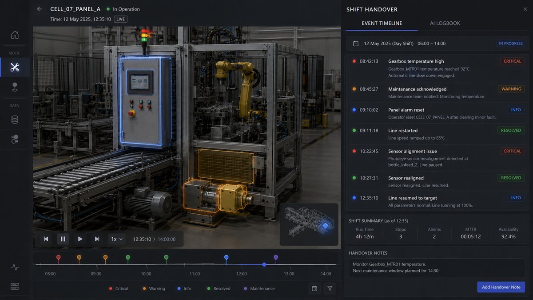Toggle the Info legend filter
Image resolution: width=533 pixels, height=300 pixels.
pyautogui.click(x=184, y=288)
